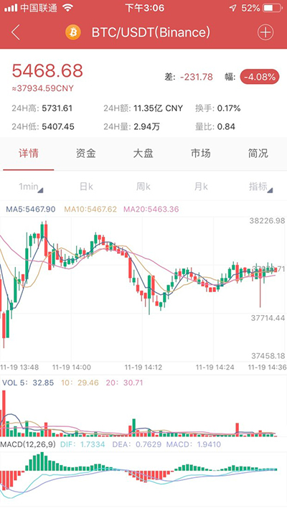Select the 日k chart period
The height and width of the screenshot is (511, 287).
coord(86,187)
